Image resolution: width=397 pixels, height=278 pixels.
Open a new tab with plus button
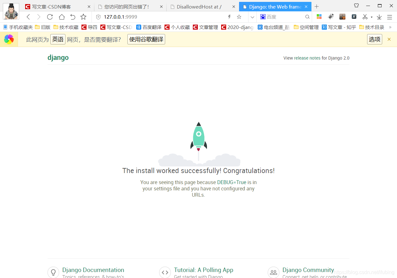(317, 7)
